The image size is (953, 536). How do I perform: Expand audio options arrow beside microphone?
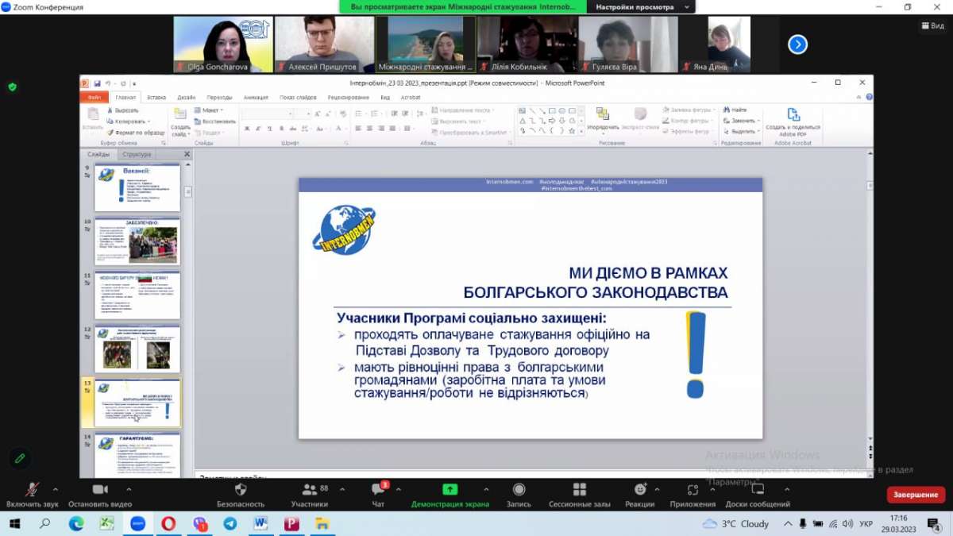point(55,489)
